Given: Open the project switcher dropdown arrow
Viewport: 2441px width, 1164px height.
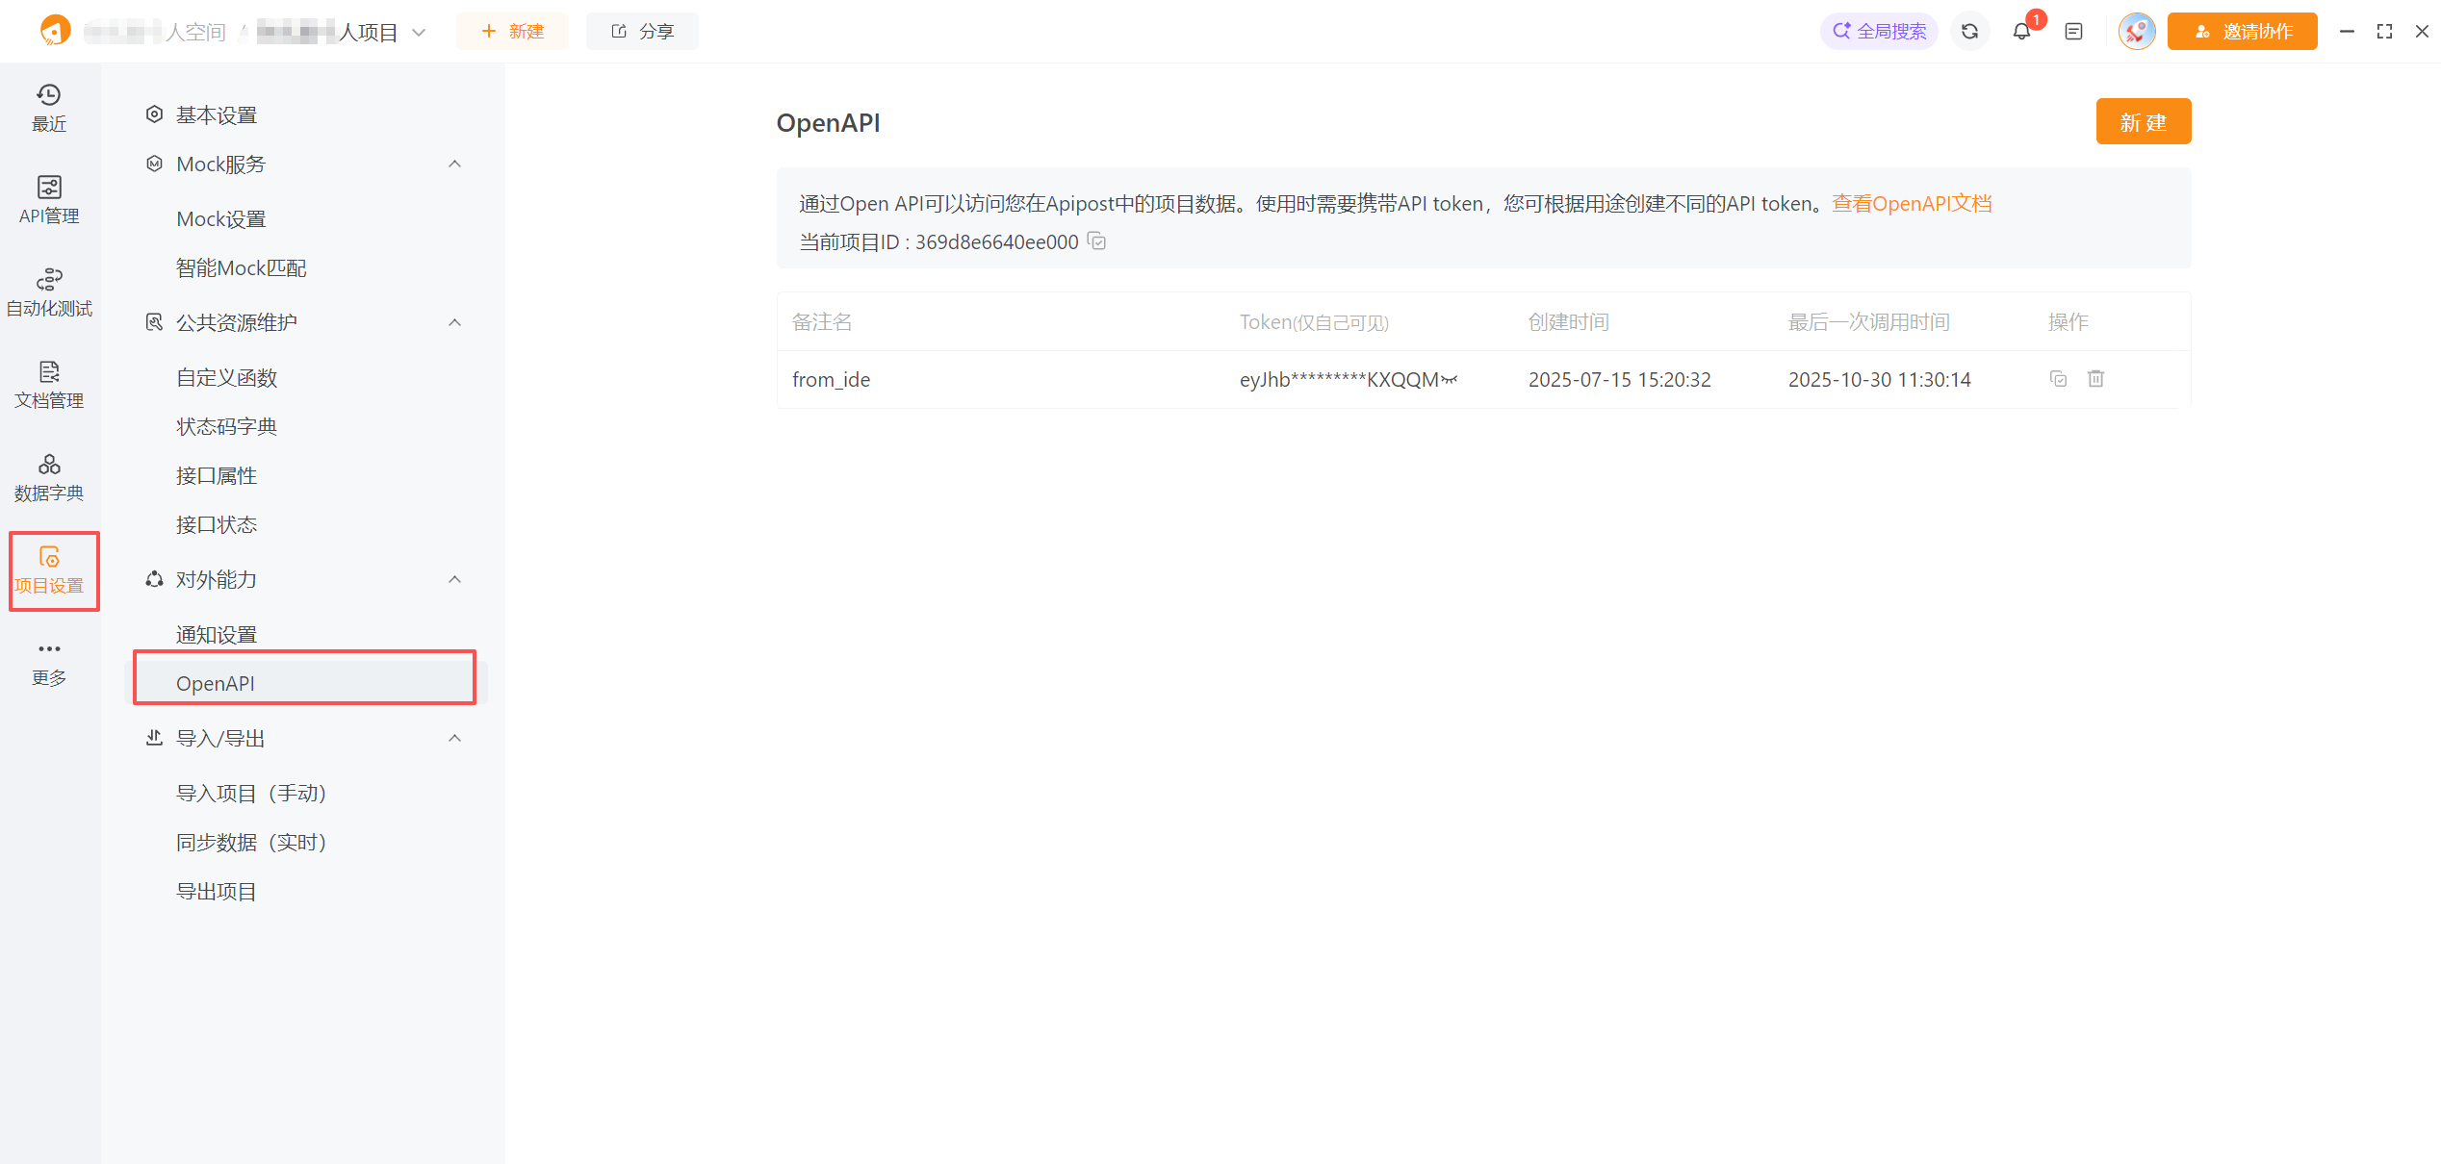Looking at the screenshot, I should pos(419,33).
